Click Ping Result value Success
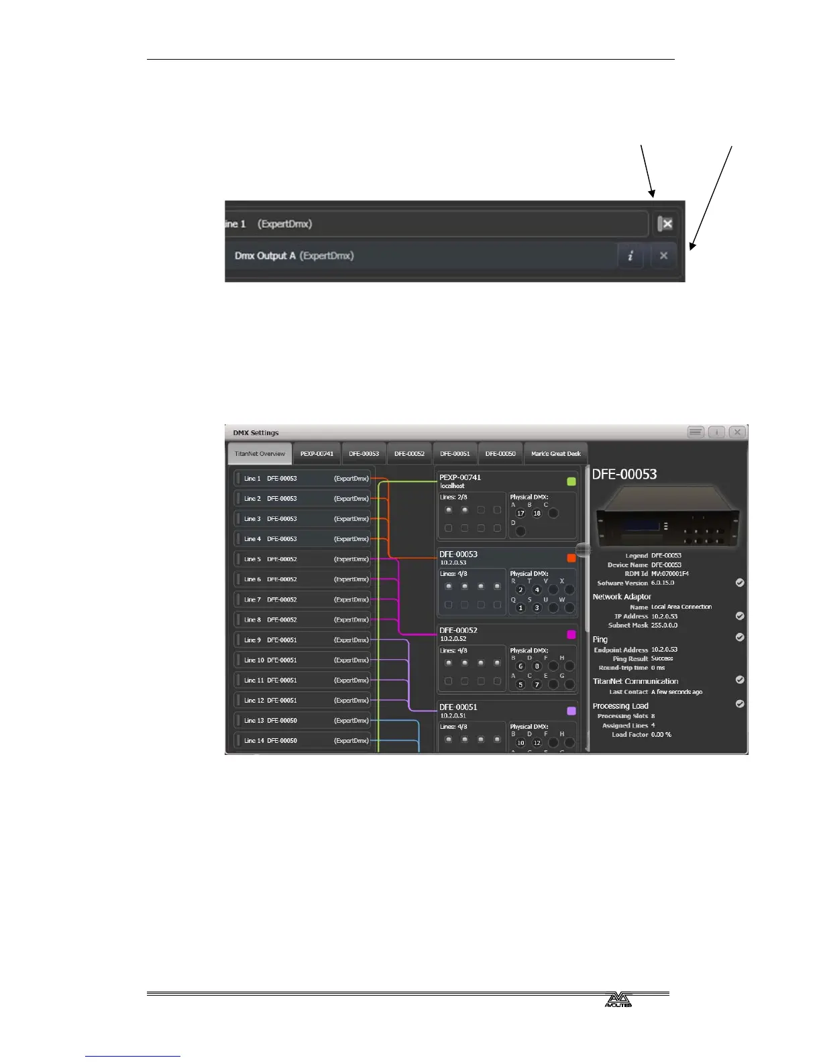Image resolution: width=821 pixels, height=1062 pixels. [x=662, y=658]
